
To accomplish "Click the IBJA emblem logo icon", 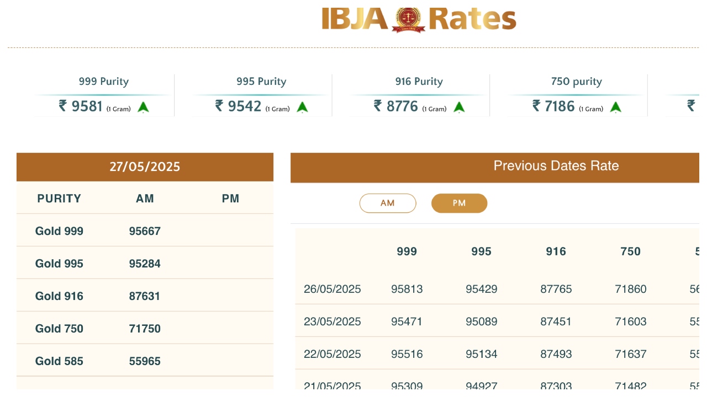I will 409,19.
